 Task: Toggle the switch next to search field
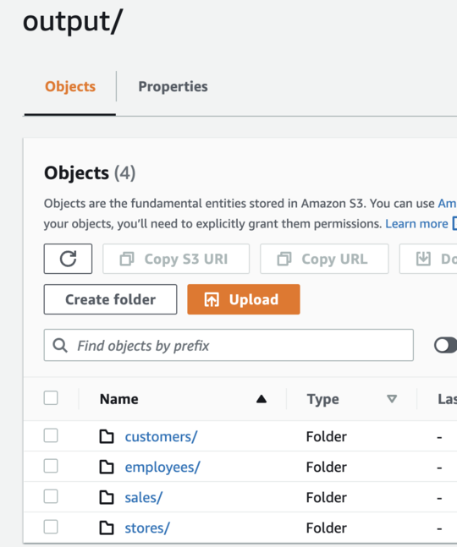click(x=445, y=346)
